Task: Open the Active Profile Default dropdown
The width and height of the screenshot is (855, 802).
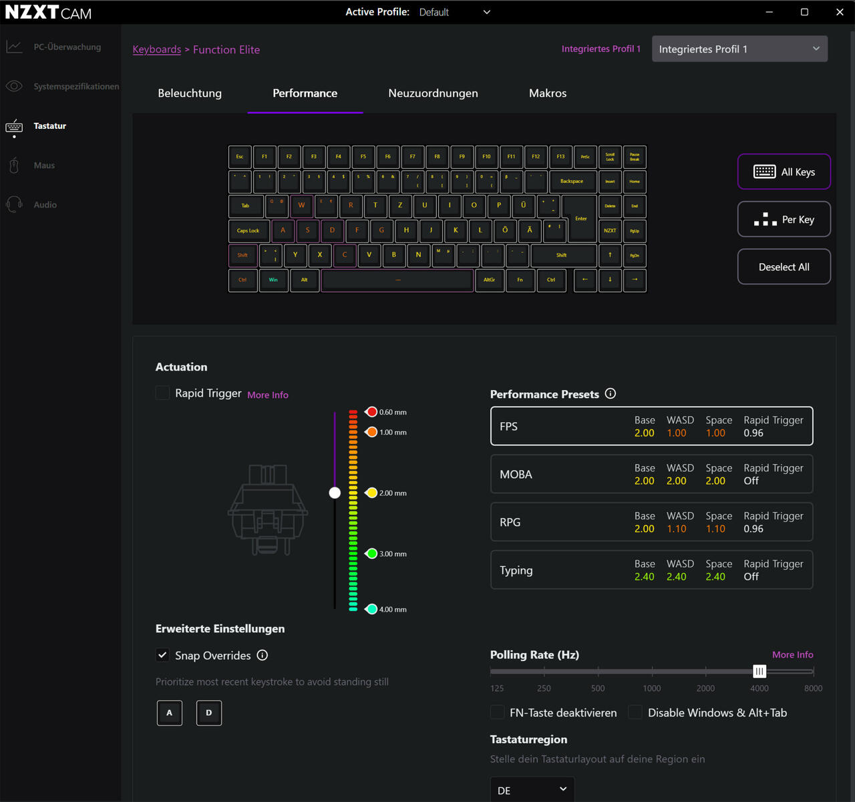Action: (x=455, y=12)
